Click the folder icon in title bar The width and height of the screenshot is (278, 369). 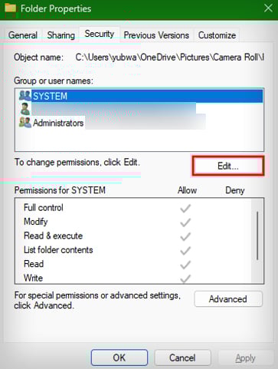[x=11, y=8]
